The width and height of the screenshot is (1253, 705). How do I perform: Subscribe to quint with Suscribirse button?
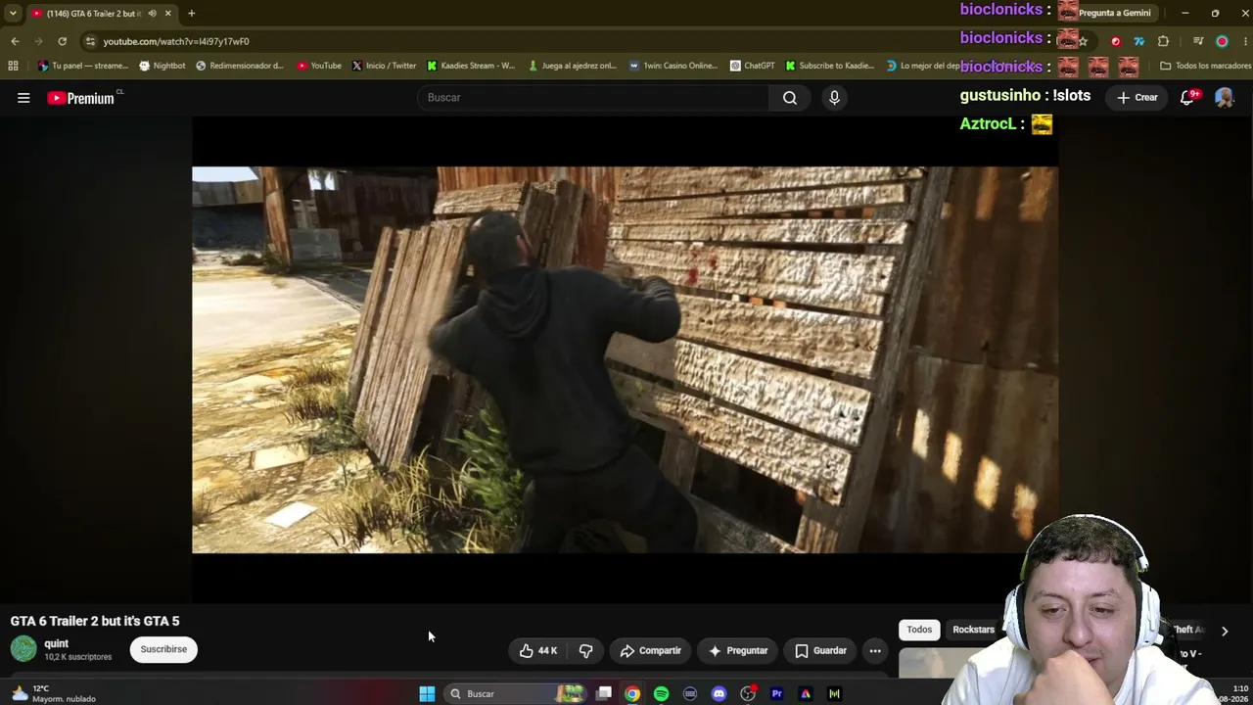coord(163,649)
